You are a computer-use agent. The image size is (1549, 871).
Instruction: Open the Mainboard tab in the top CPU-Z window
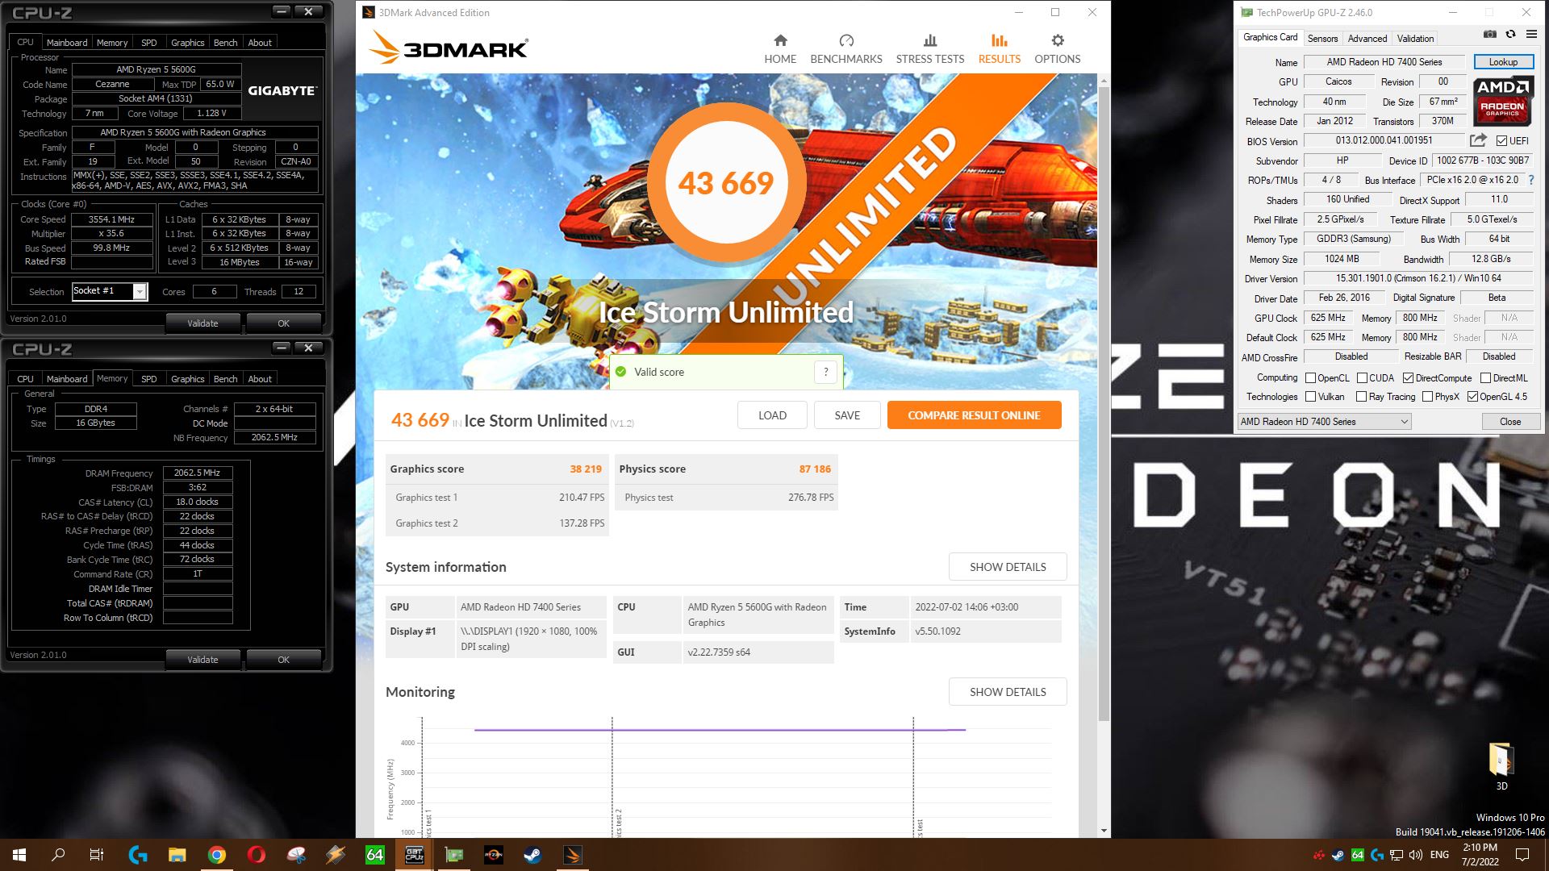coord(67,43)
